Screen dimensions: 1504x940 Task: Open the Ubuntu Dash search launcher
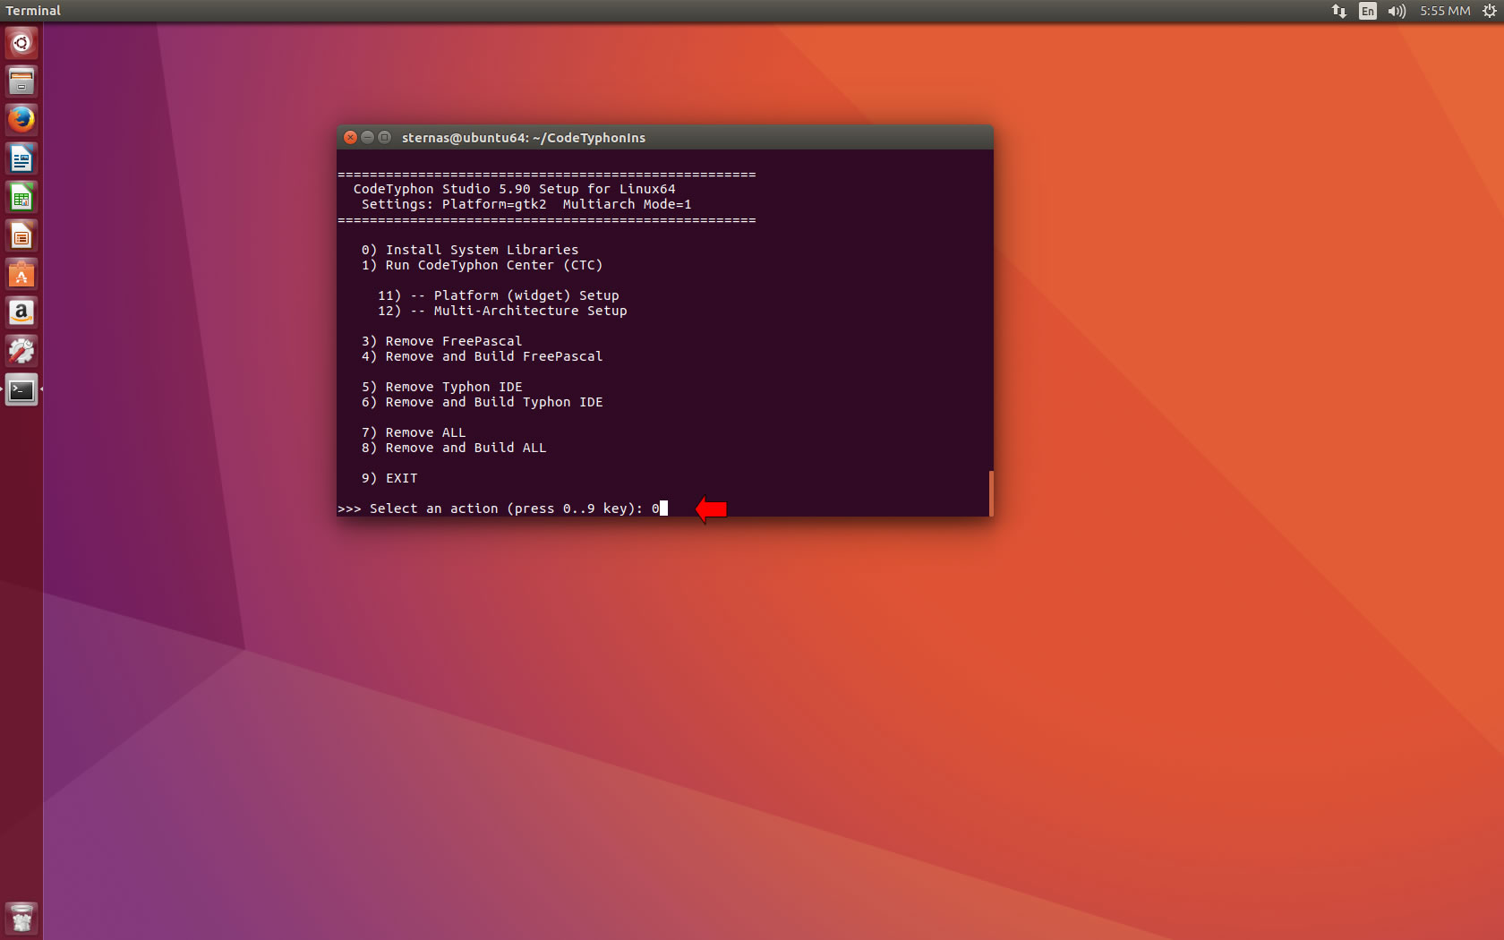[x=21, y=43]
